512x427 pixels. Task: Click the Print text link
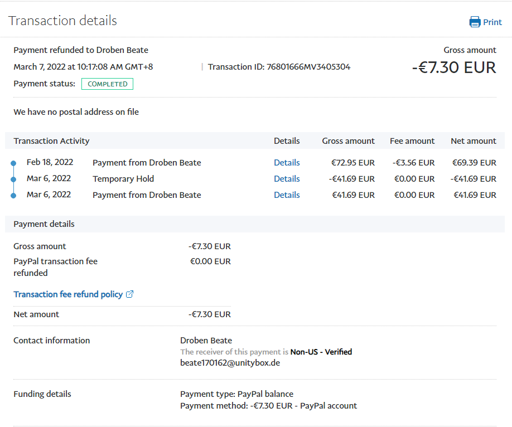492,22
